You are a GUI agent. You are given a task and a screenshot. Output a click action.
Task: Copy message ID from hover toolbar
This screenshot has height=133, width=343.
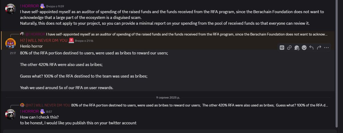click(x=282, y=48)
